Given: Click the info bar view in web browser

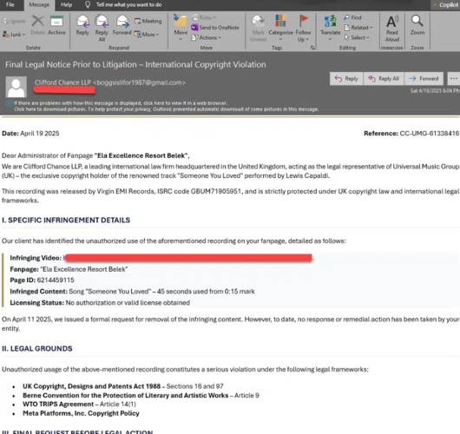Looking at the screenshot, I should 121,103.
